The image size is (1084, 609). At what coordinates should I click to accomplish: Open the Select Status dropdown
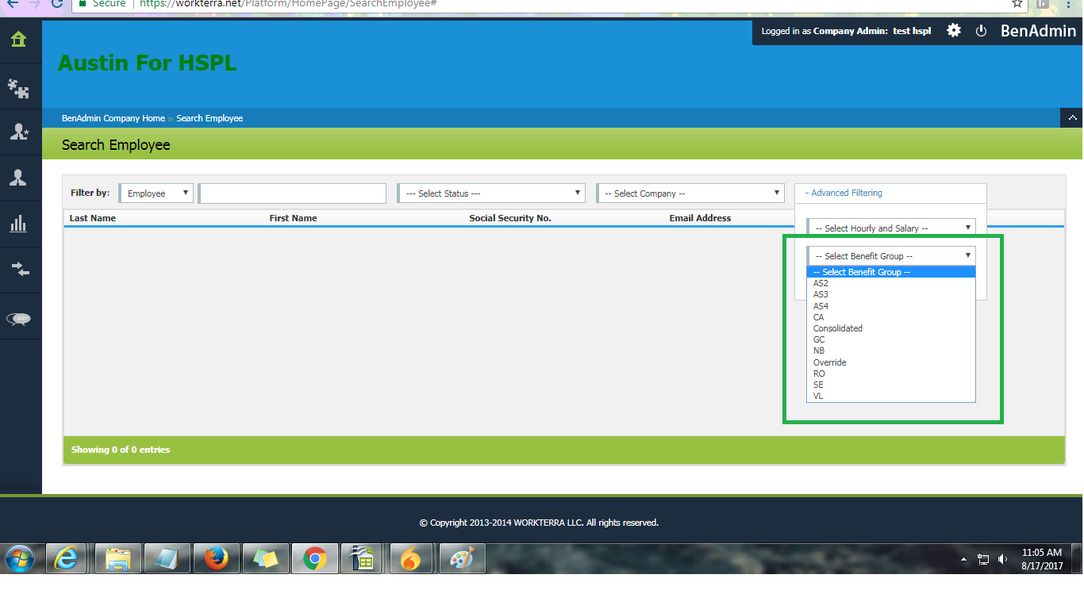[491, 193]
